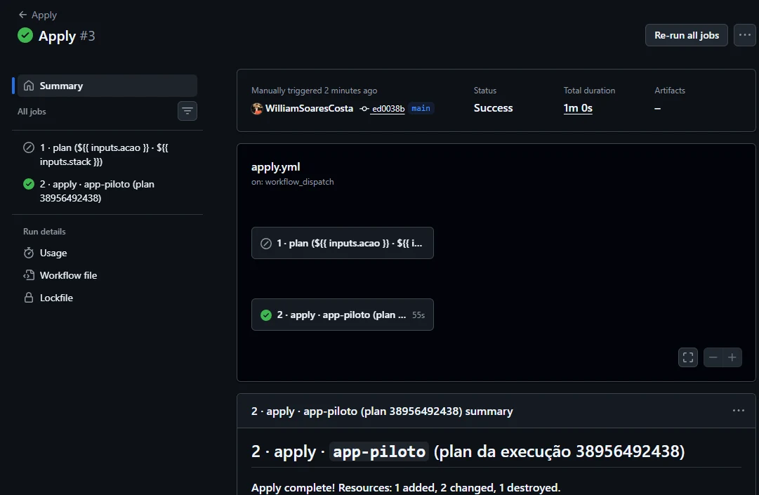Open the main branch label
Screen dimensions: 759x495
tap(421, 108)
